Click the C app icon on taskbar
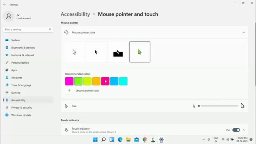The width and height of the screenshot is (256, 144). (x=153, y=140)
